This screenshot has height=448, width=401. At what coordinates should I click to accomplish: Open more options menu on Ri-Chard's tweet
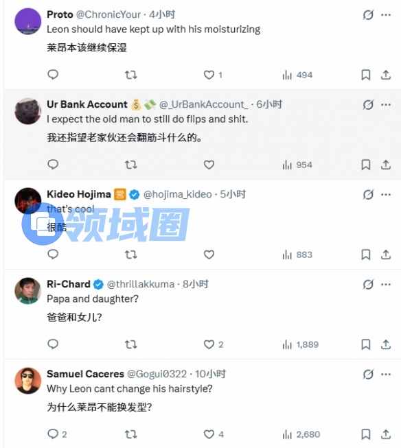pos(386,284)
